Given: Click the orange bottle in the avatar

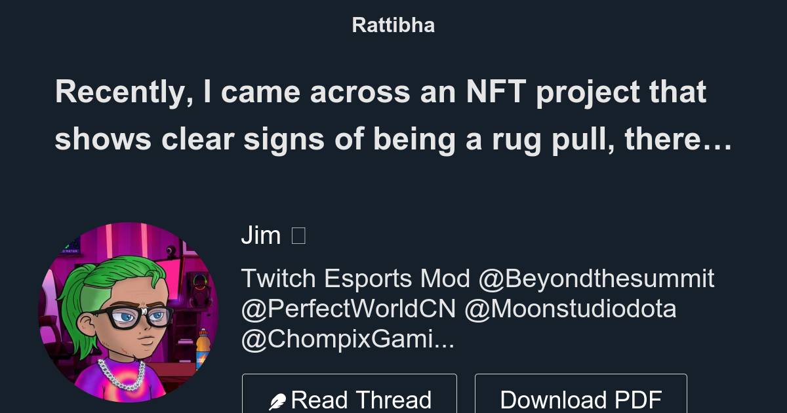Looking at the screenshot, I should (203, 347).
